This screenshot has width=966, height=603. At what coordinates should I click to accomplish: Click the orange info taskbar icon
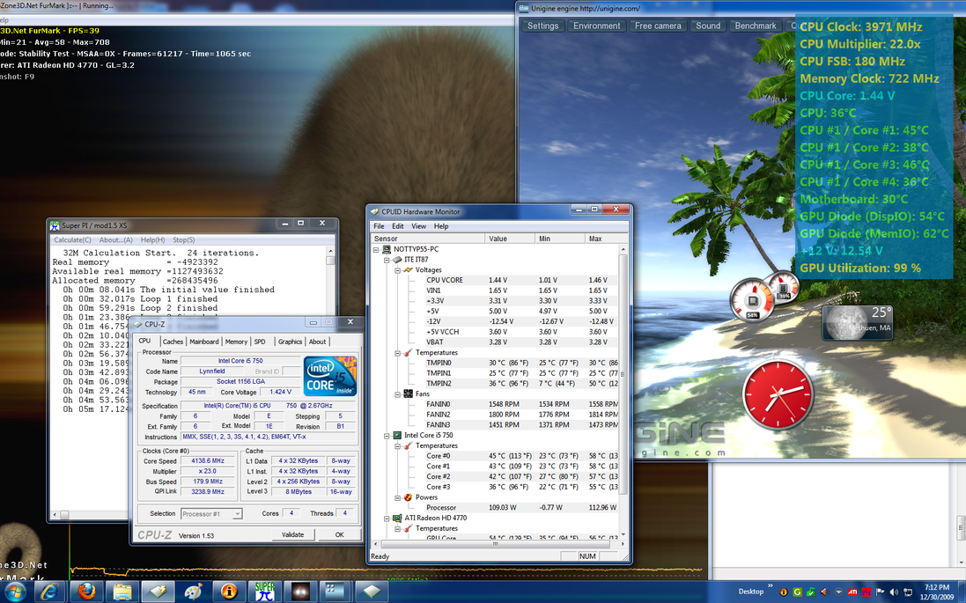[x=229, y=592]
